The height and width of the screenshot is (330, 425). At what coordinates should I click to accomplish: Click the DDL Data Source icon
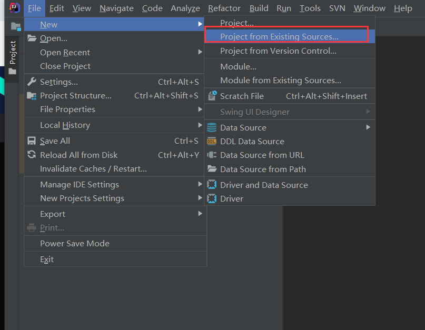[x=212, y=141]
